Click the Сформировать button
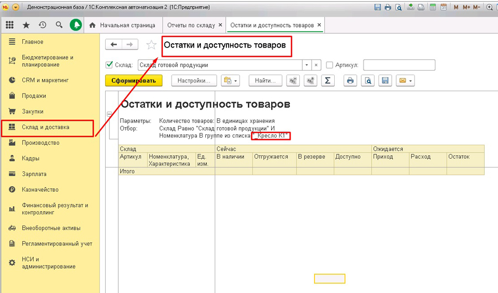 coord(134,81)
